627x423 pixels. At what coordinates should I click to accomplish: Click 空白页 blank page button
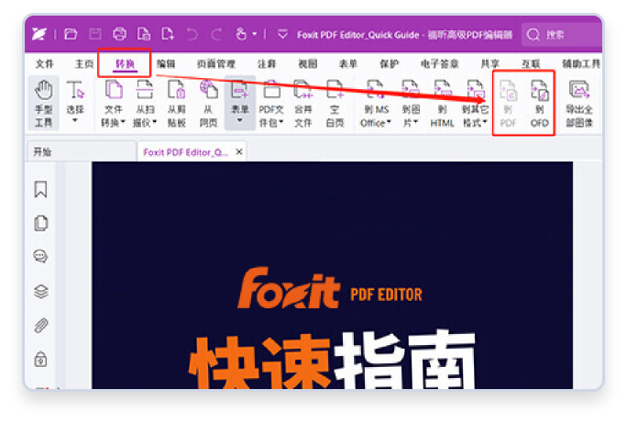point(335,104)
